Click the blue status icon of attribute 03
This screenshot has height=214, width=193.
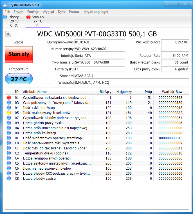(9, 103)
